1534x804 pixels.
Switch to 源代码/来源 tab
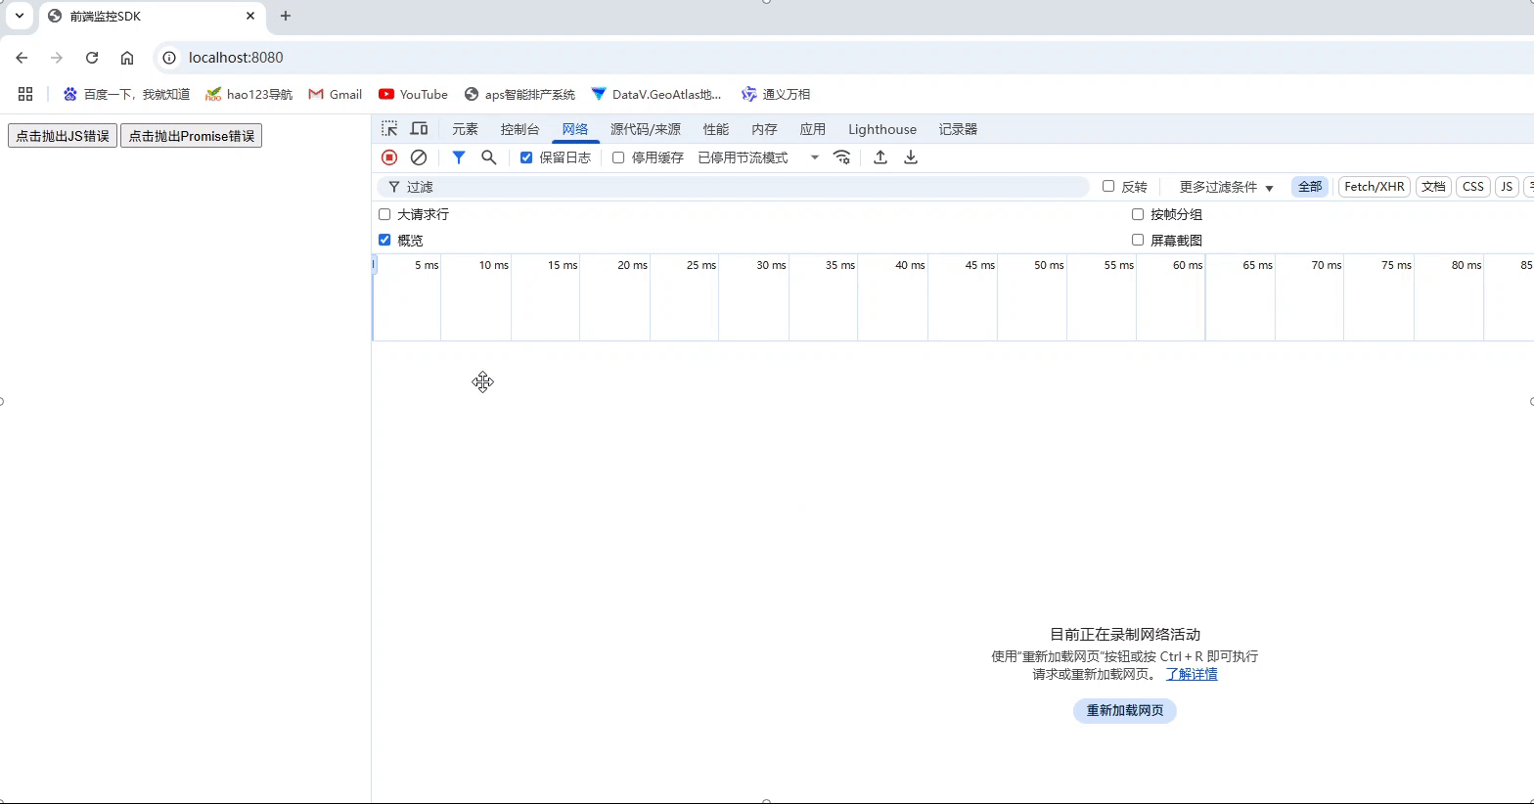click(x=646, y=129)
